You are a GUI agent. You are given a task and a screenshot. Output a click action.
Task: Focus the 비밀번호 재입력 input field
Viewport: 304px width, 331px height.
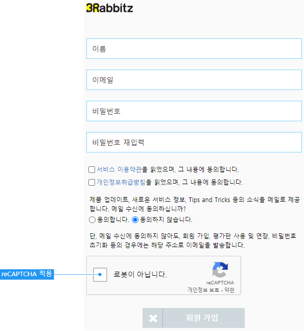coord(194,142)
